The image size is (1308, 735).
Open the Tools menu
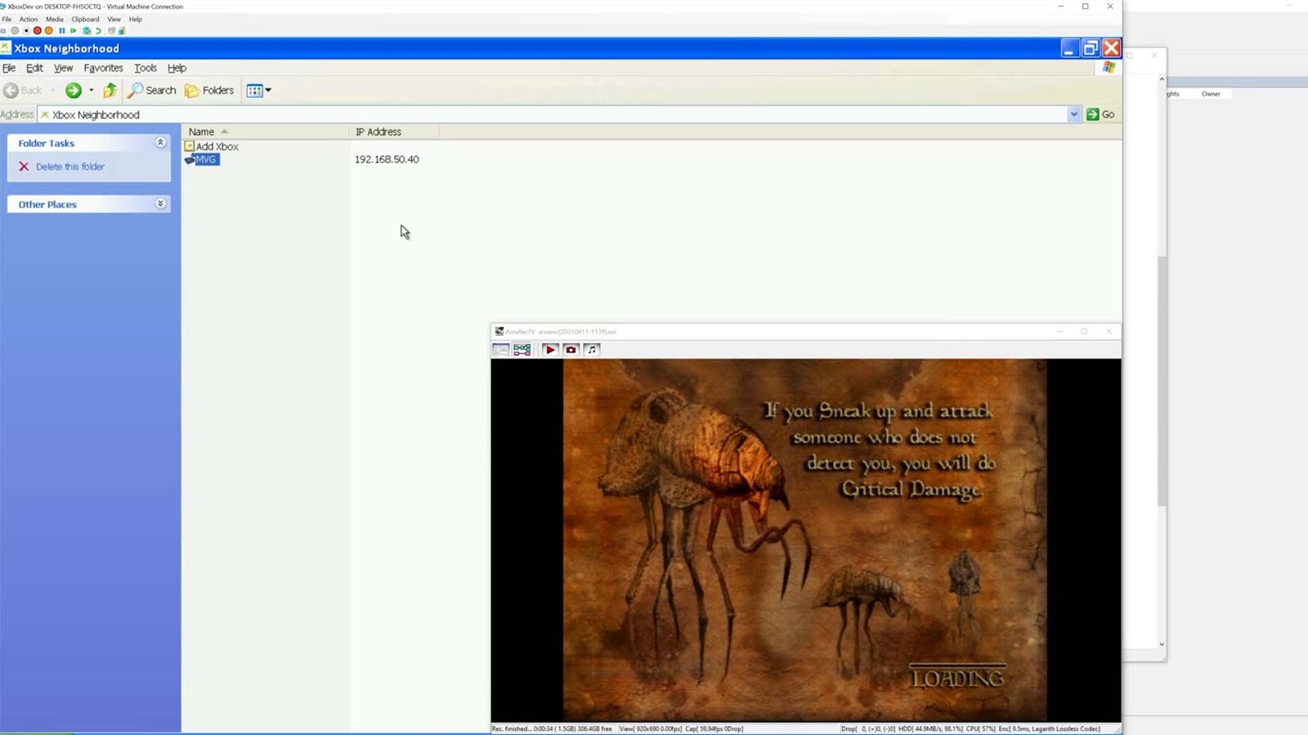click(x=146, y=68)
